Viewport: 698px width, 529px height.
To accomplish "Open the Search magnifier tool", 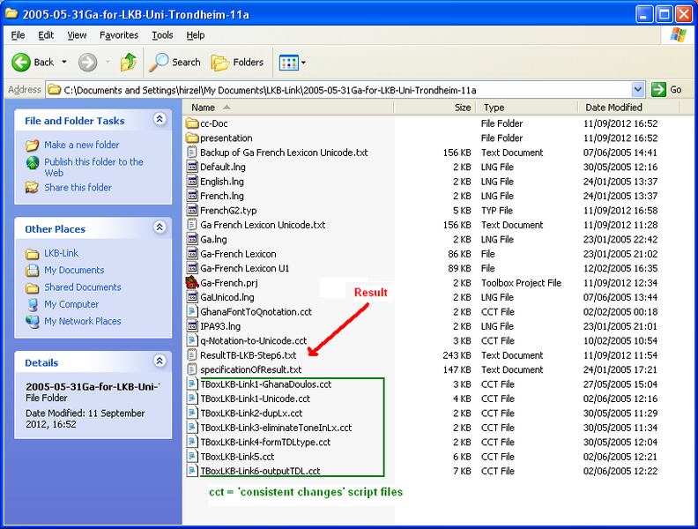I will click(x=175, y=63).
